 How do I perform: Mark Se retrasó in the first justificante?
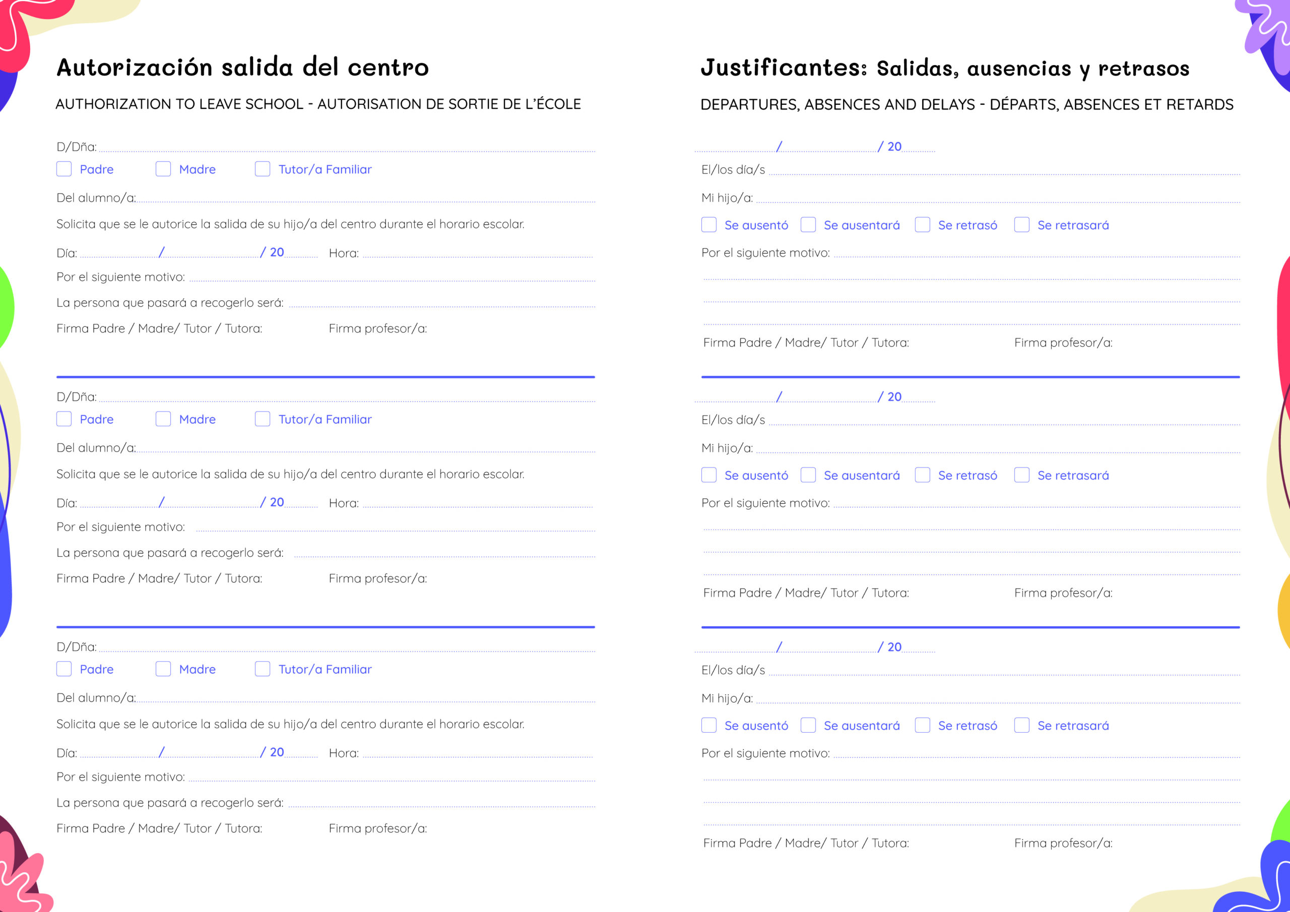[x=922, y=225]
